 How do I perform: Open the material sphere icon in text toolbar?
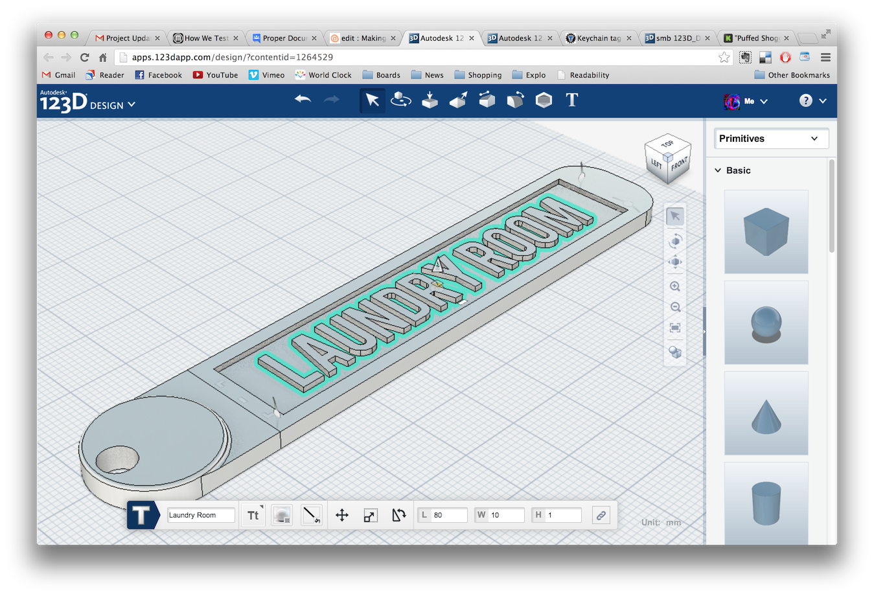281,514
